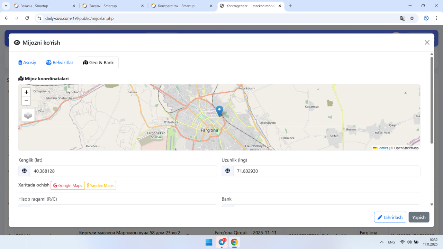
Task: Open location in Yandex Maps
Action: [100, 185]
